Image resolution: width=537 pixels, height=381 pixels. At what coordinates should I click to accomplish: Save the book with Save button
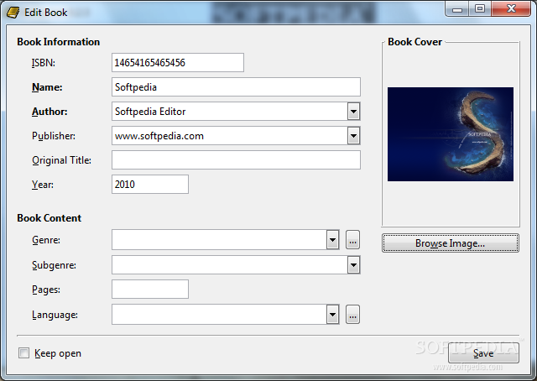pyautogui.click(x=483, y=353)
